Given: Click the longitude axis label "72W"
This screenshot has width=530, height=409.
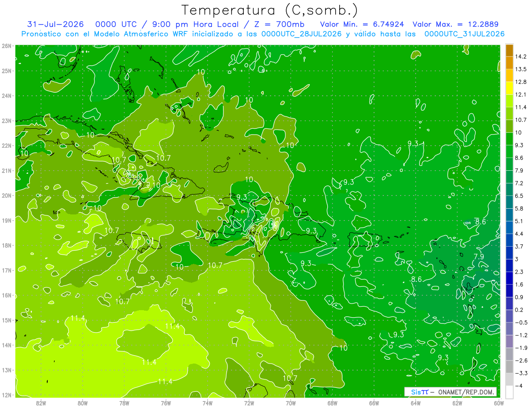Looking at the screenshot, I should pyautogui.click(x=249, y=403).
